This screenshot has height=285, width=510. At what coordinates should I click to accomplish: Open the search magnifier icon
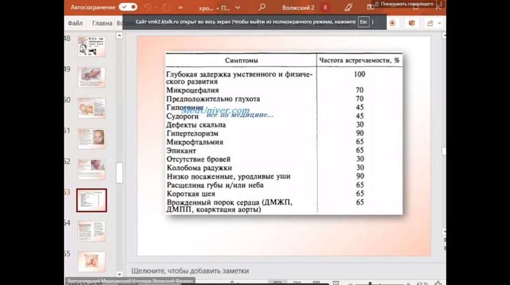click(x=262, y=7)
